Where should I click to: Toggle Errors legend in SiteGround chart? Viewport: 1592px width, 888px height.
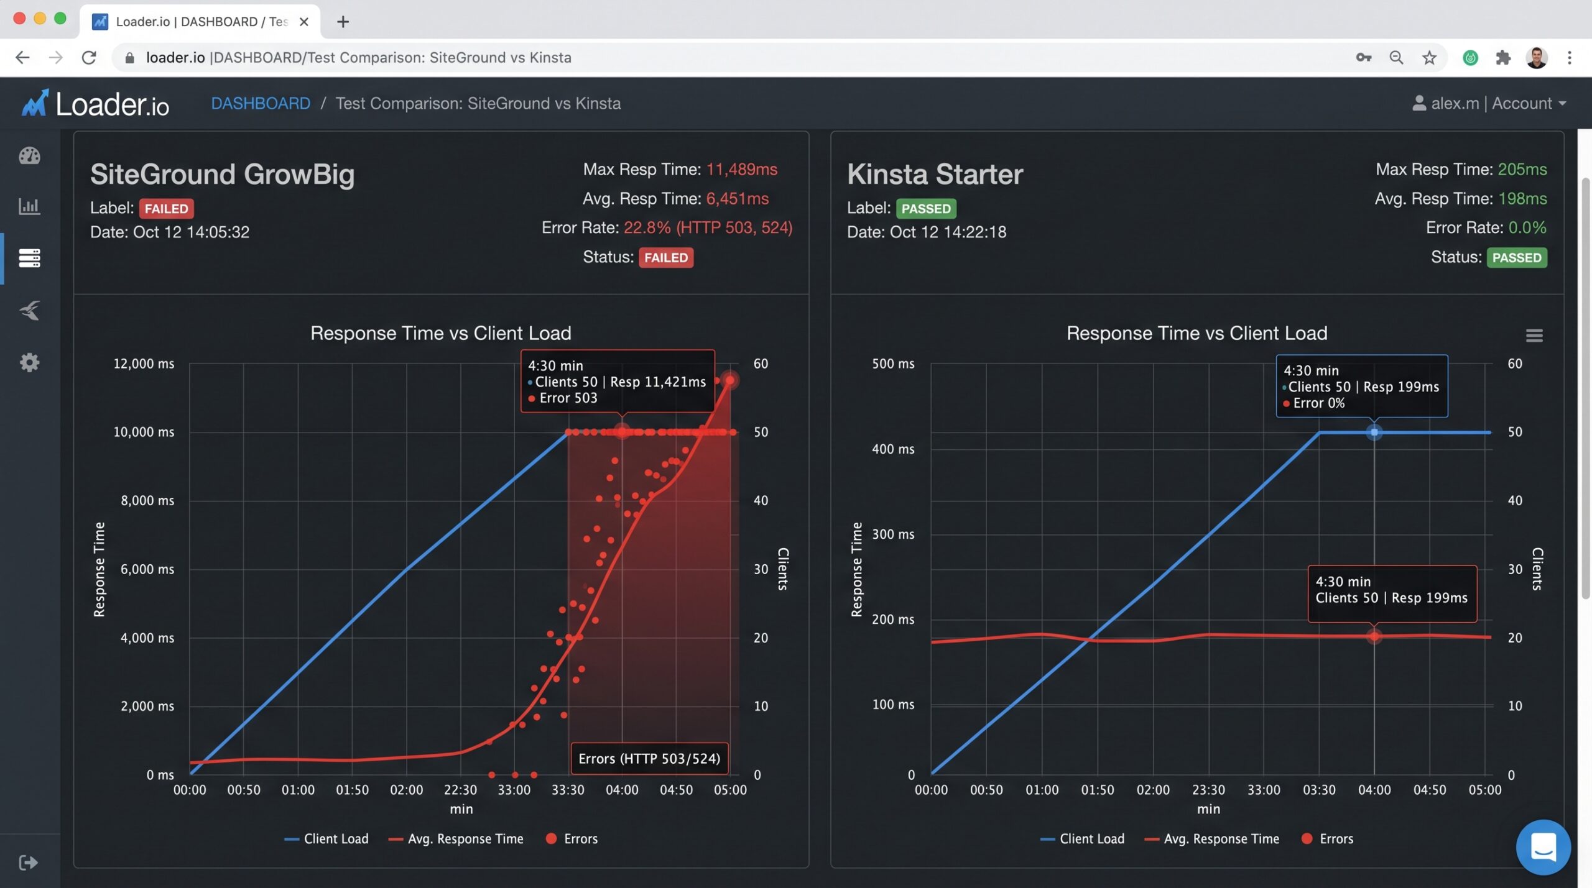point(572,839)
